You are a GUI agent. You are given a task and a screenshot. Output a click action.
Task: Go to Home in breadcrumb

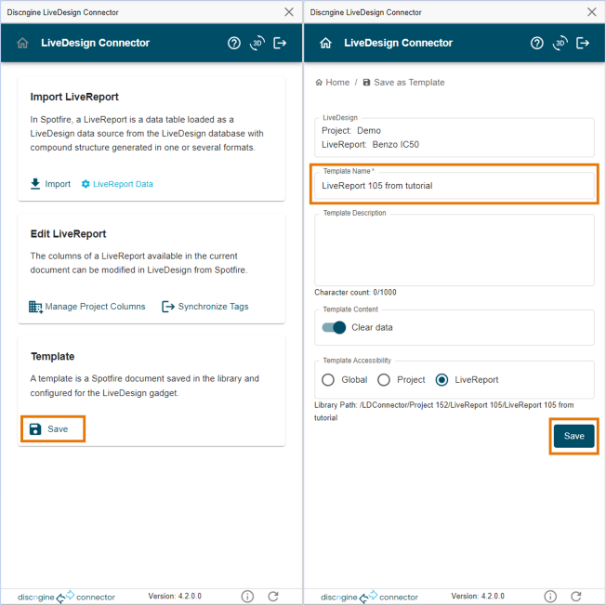click(x=333, y=83)
